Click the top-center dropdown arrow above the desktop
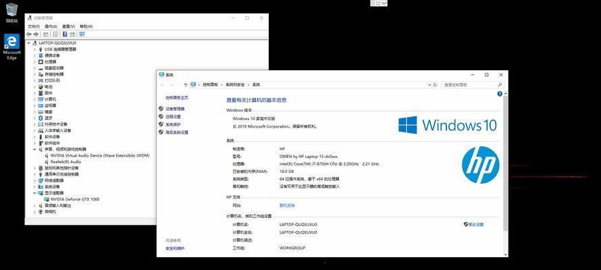Viewport: 601px width, 270px height. (384, 3)
